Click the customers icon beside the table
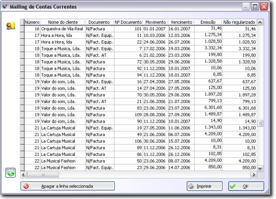Viewport: 276px width, 199px height. (x=11, y=26)
